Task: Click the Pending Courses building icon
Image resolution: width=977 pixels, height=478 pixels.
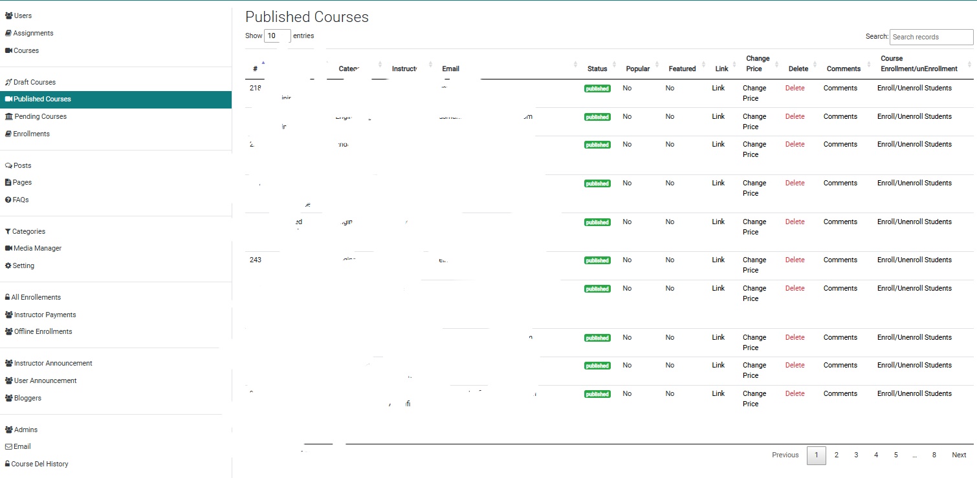Action: [x=9, y=116]
